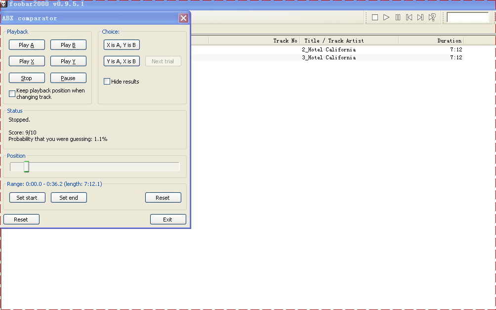Play sample A in ABX comparator
Image resolution: width=496 pixels, height=310 pixels.
(x=27, y=45)
